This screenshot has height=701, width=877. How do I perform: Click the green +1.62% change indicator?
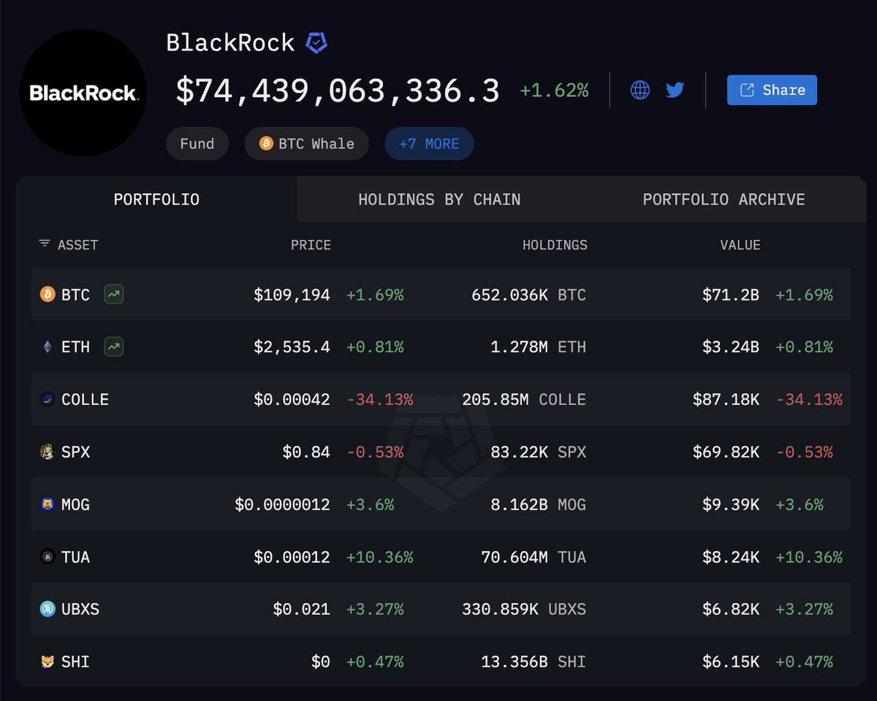(x=554, y=90)
